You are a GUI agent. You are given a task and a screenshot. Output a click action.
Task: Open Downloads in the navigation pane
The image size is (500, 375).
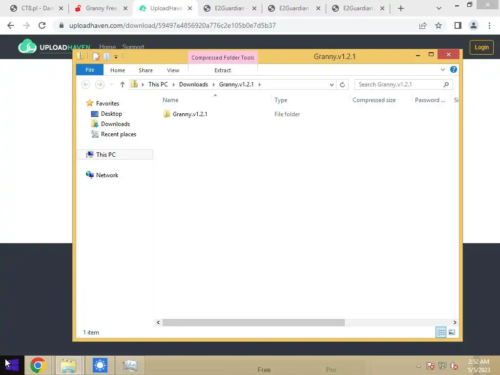115,124
